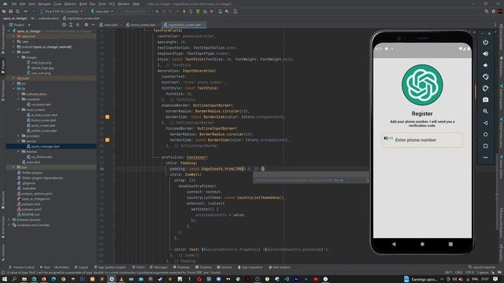Collapse the main_screens folder
The height and width of the screenshot is (283, 504).
click(18, 110)
